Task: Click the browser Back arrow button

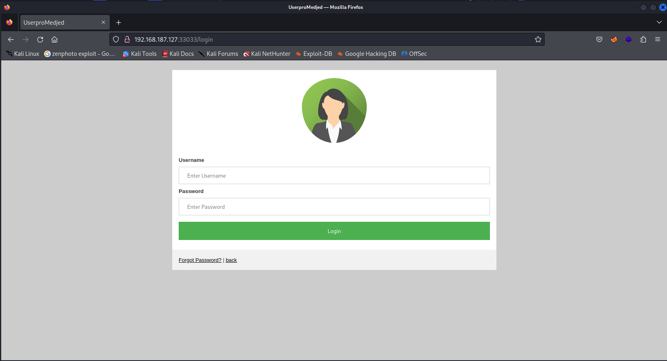Action: tap(11, 39)
